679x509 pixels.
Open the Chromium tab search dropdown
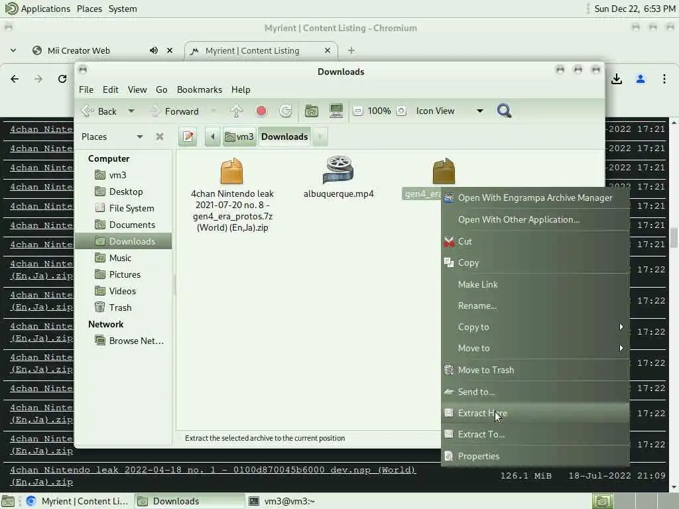pos(13,50)
